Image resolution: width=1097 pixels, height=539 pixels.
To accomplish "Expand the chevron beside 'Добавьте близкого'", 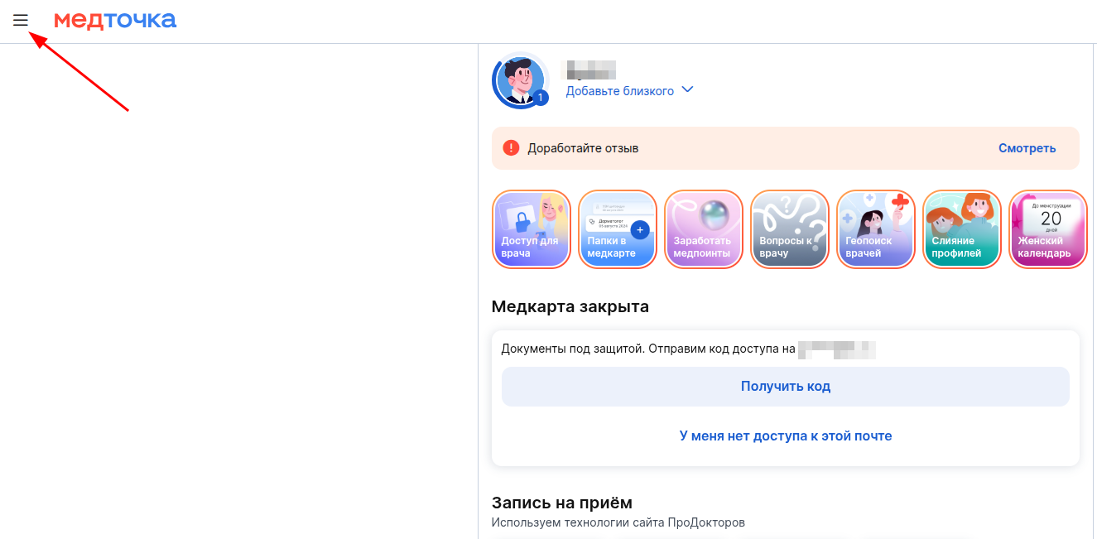I will click(687, 90).
